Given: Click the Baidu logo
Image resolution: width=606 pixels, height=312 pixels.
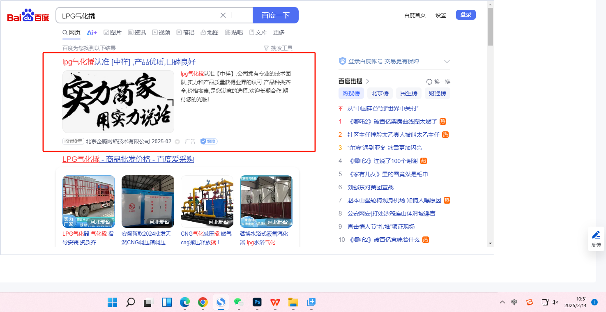Looking at the screenshot, I should [28, 16].
